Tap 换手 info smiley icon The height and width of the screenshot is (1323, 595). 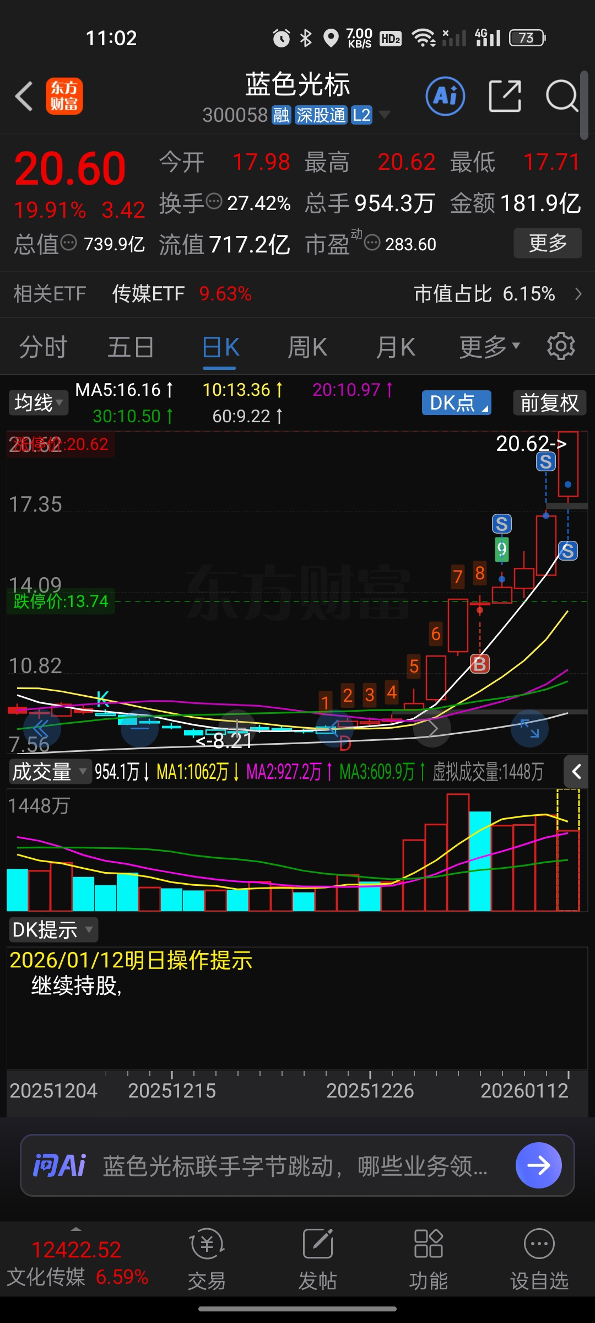click(x=214, y=201)
